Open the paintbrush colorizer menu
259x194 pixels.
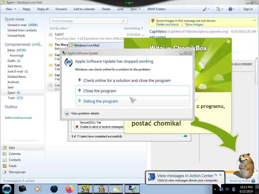point(206,9)
